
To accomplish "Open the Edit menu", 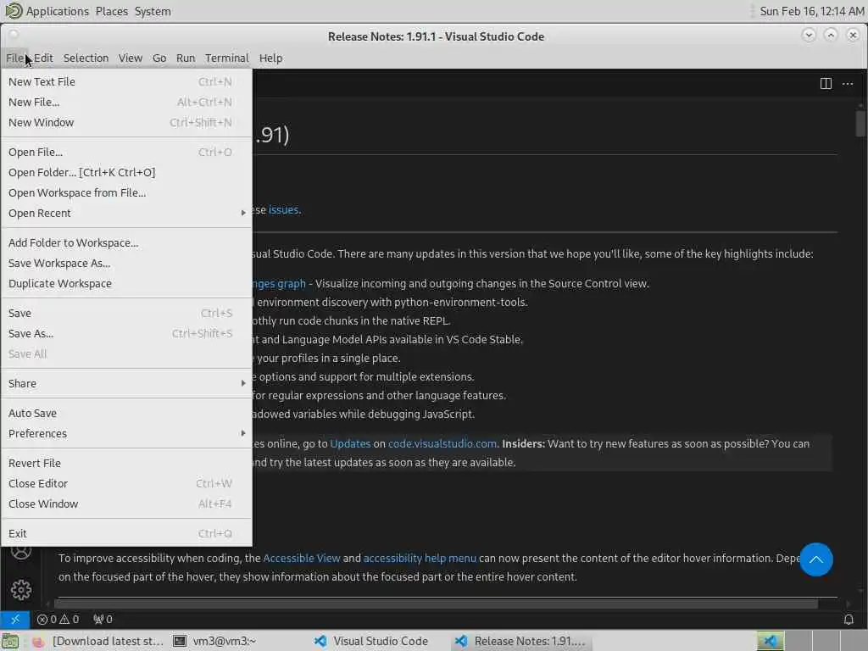I will coord(43,58).
